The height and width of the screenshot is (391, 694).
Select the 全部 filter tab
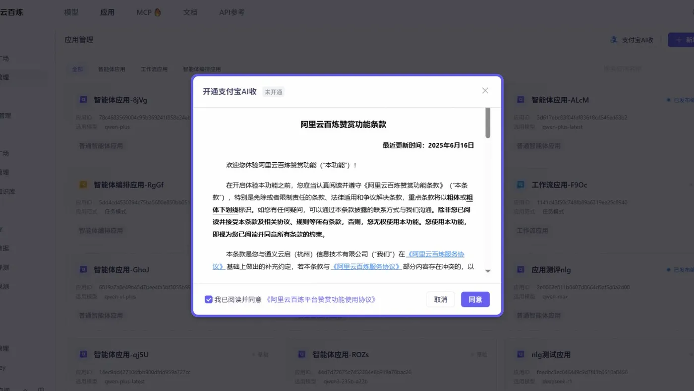click(78, 69)
